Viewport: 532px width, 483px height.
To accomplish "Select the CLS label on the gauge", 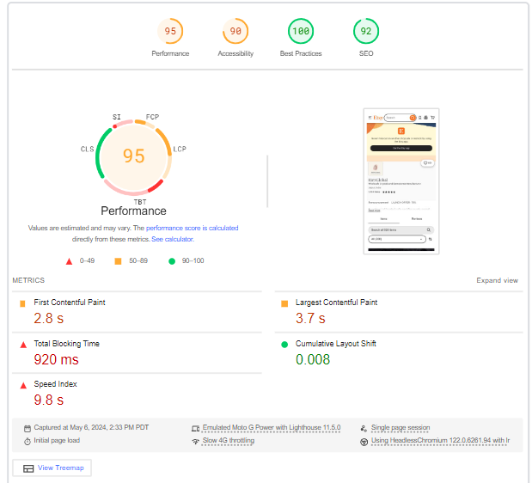I will pyautogui.click(x=87, y=150).
